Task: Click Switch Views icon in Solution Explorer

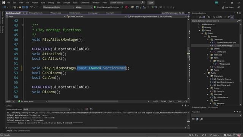Action: pyautogui.click(x=204, y=17)
